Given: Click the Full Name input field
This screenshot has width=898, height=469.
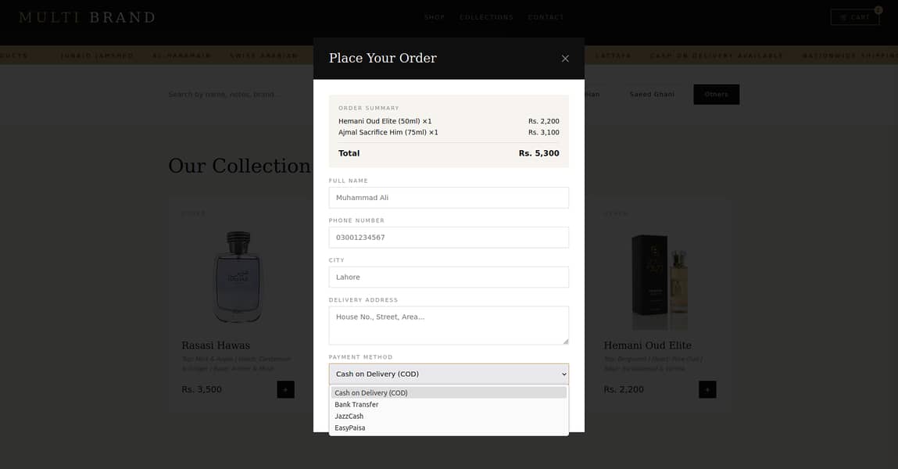Looking at the screenshot, I should (449, 198).
